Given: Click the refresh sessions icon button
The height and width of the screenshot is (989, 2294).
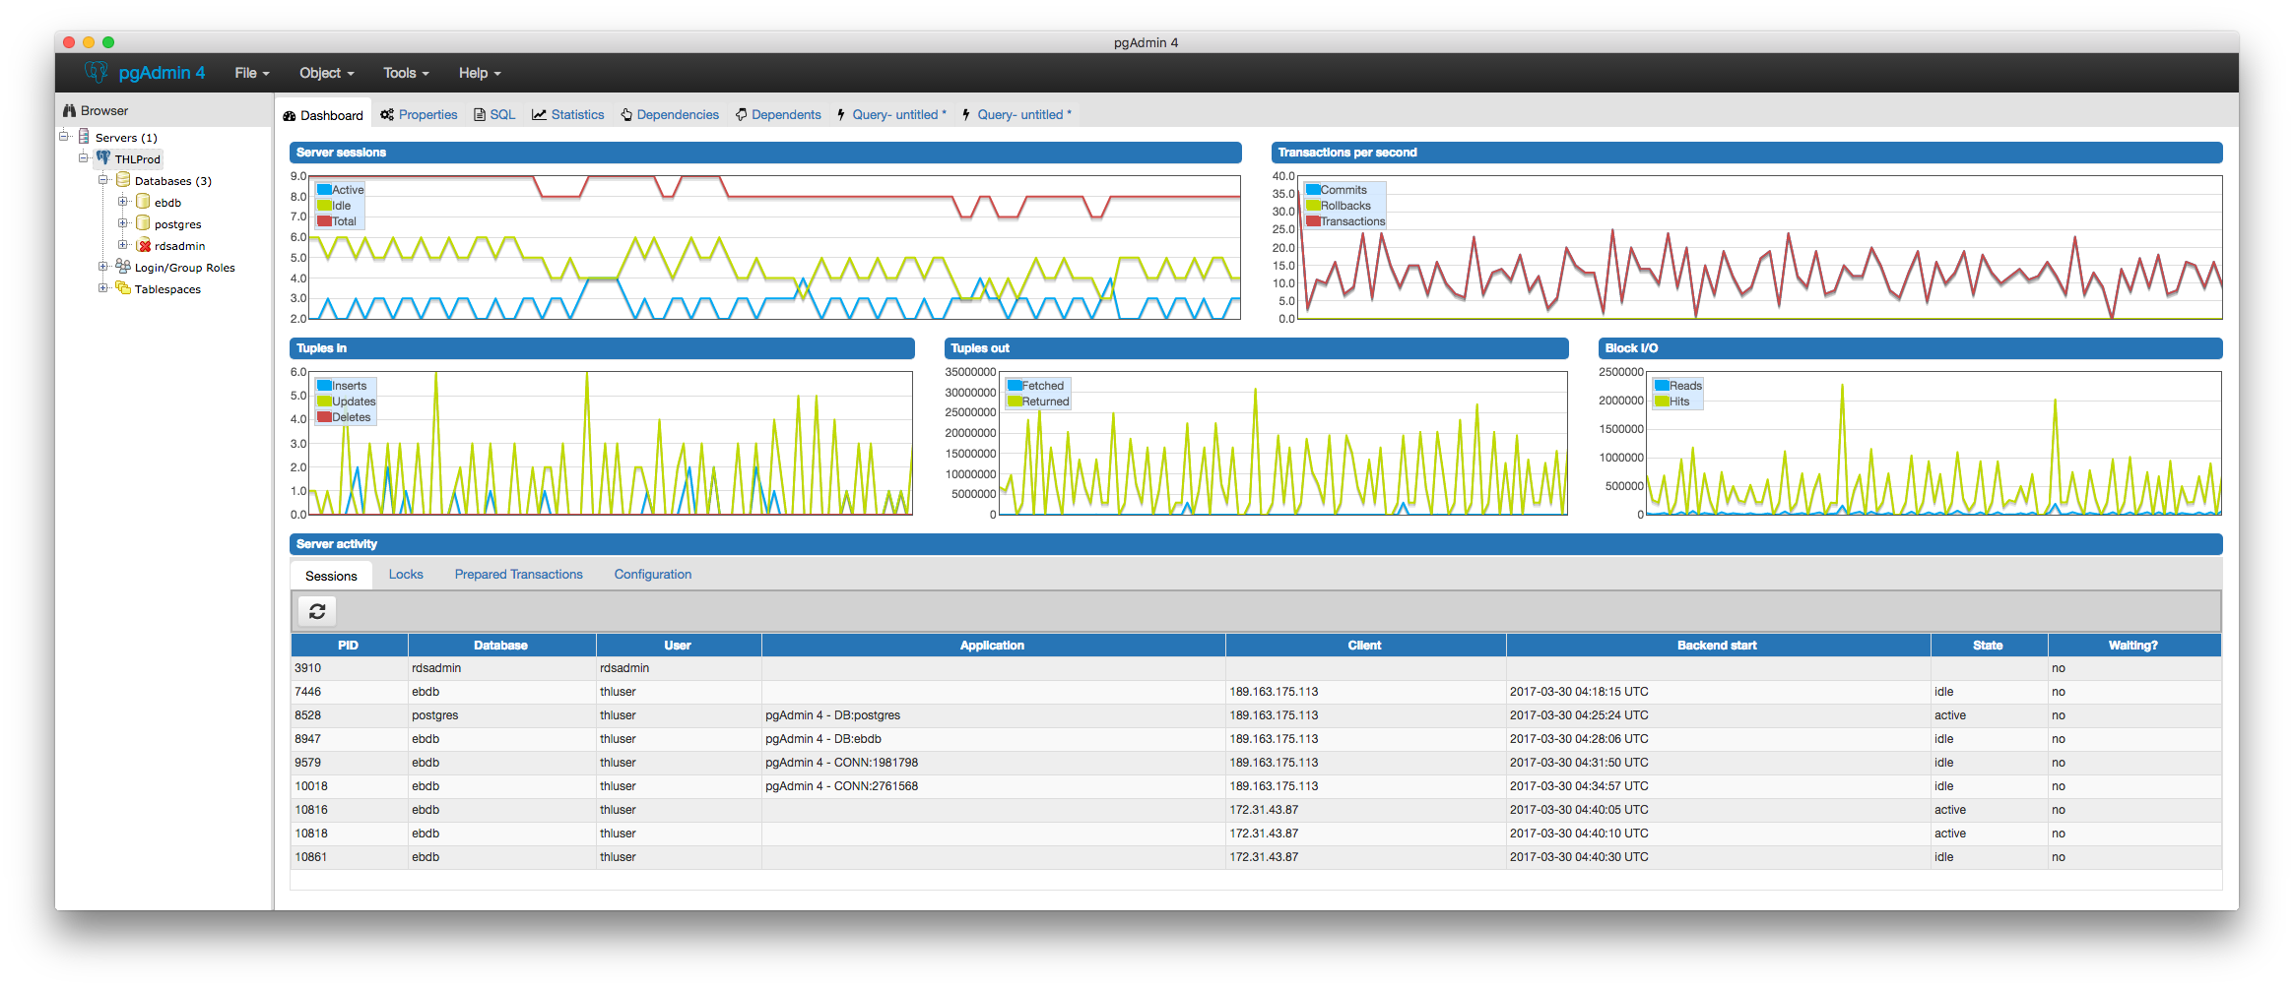Looking at the screenshot, I should 317,611.
